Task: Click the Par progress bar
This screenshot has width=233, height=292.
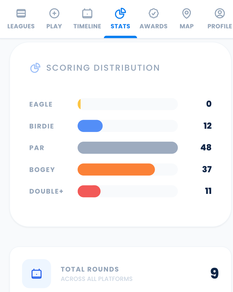Action: point(128,147)
